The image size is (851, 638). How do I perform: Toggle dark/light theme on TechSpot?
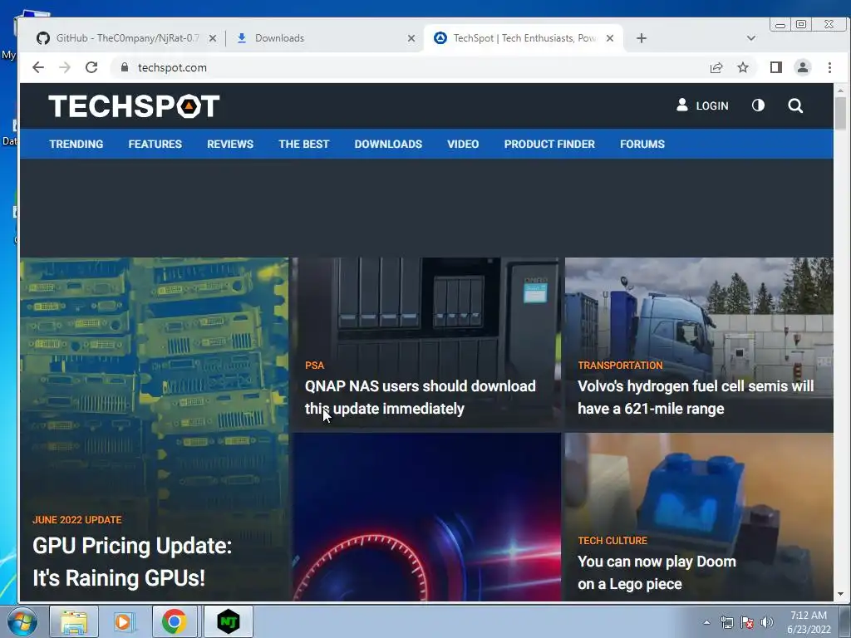coord(758,106)
